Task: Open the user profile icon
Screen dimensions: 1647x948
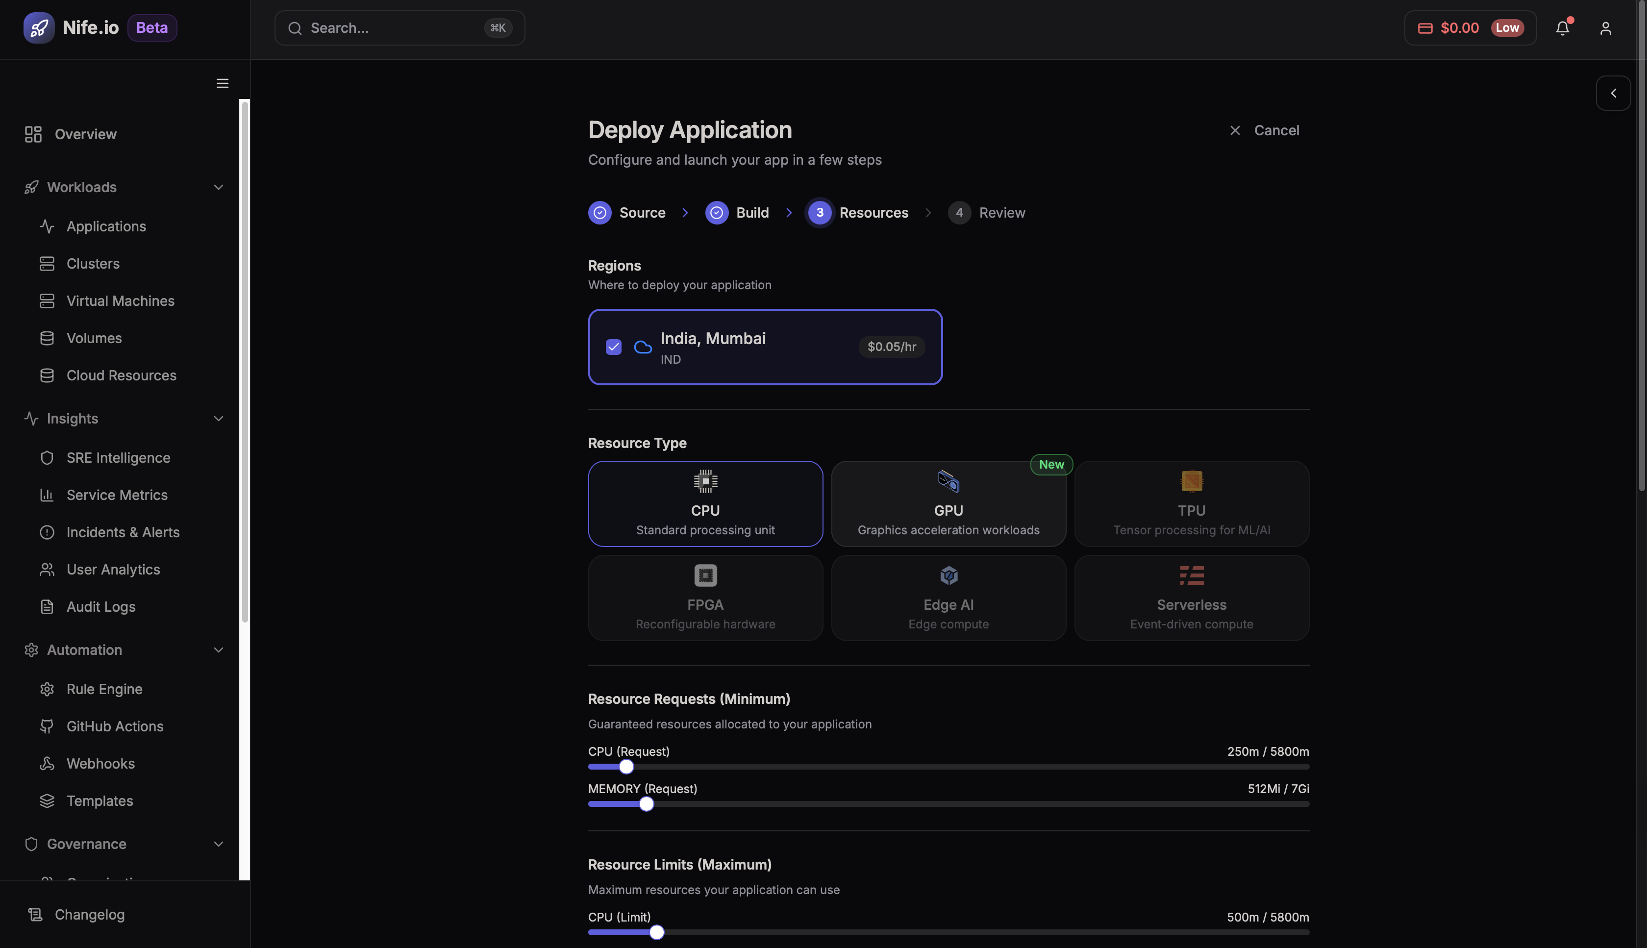Action: (1605, 28)
